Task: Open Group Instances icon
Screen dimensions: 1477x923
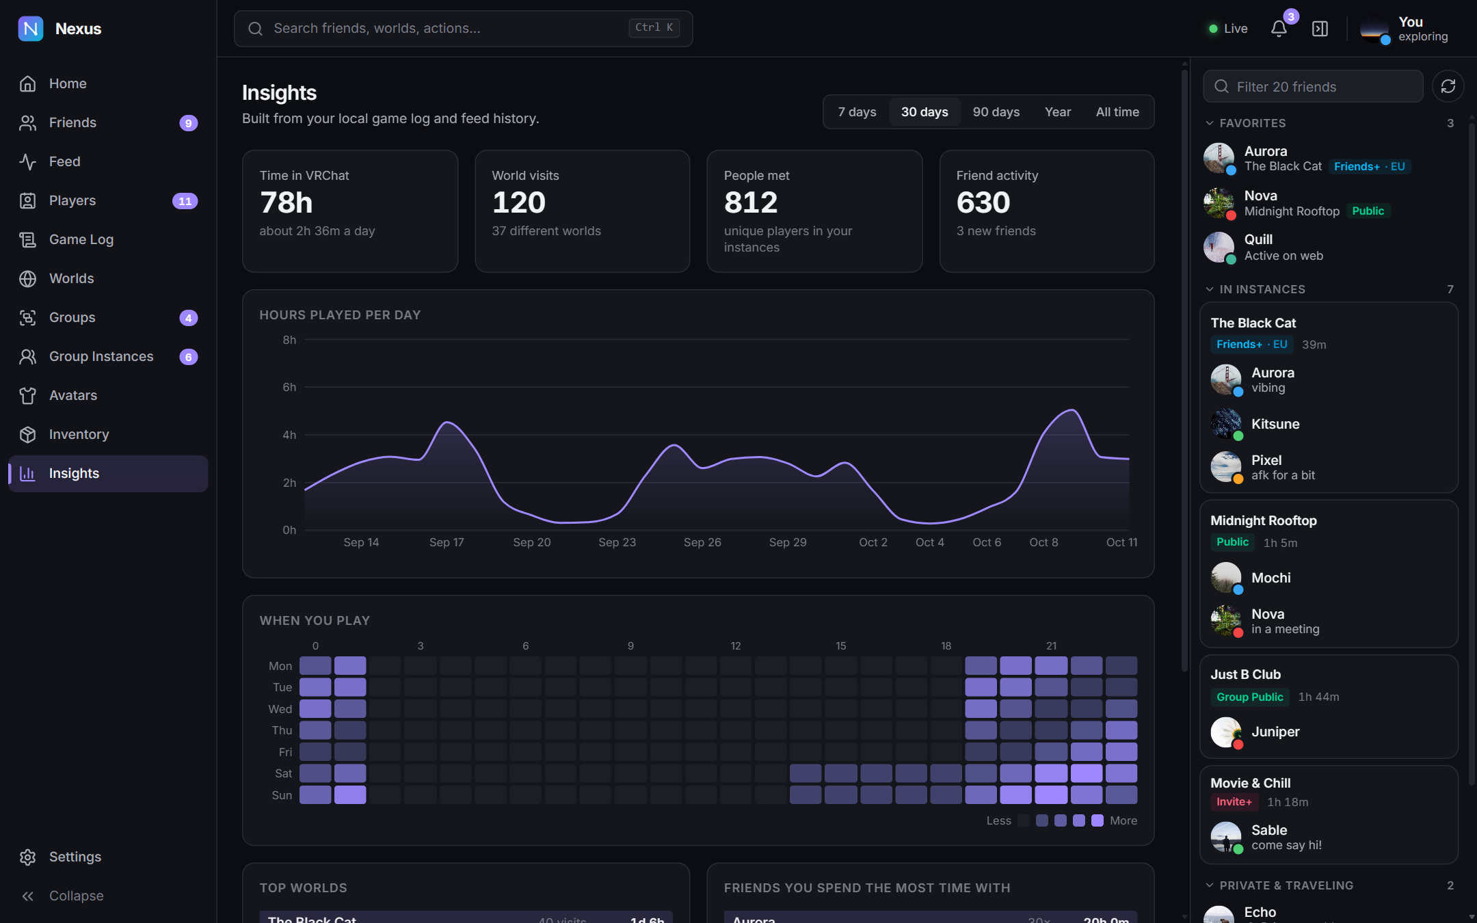Action: (x=27, y=356)
